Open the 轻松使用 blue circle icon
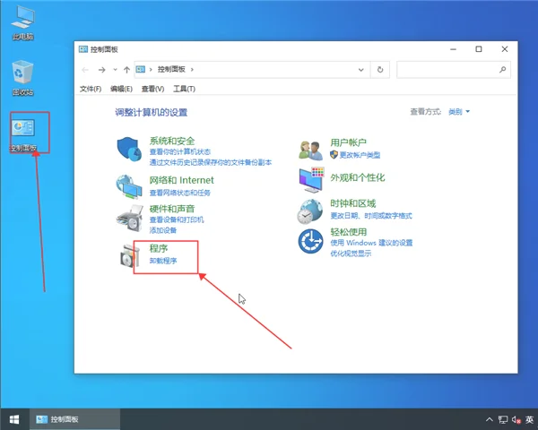This screenshot has height=430, width=538. (x=310, y=241)
